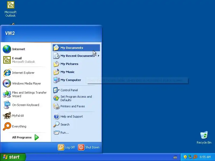Click the Log Off button

[x=66, y=147]
